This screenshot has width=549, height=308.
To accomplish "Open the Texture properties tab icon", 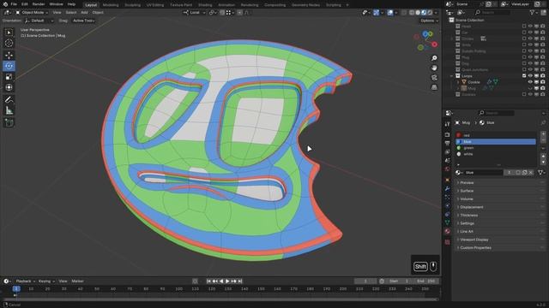I will coord(447,241).
